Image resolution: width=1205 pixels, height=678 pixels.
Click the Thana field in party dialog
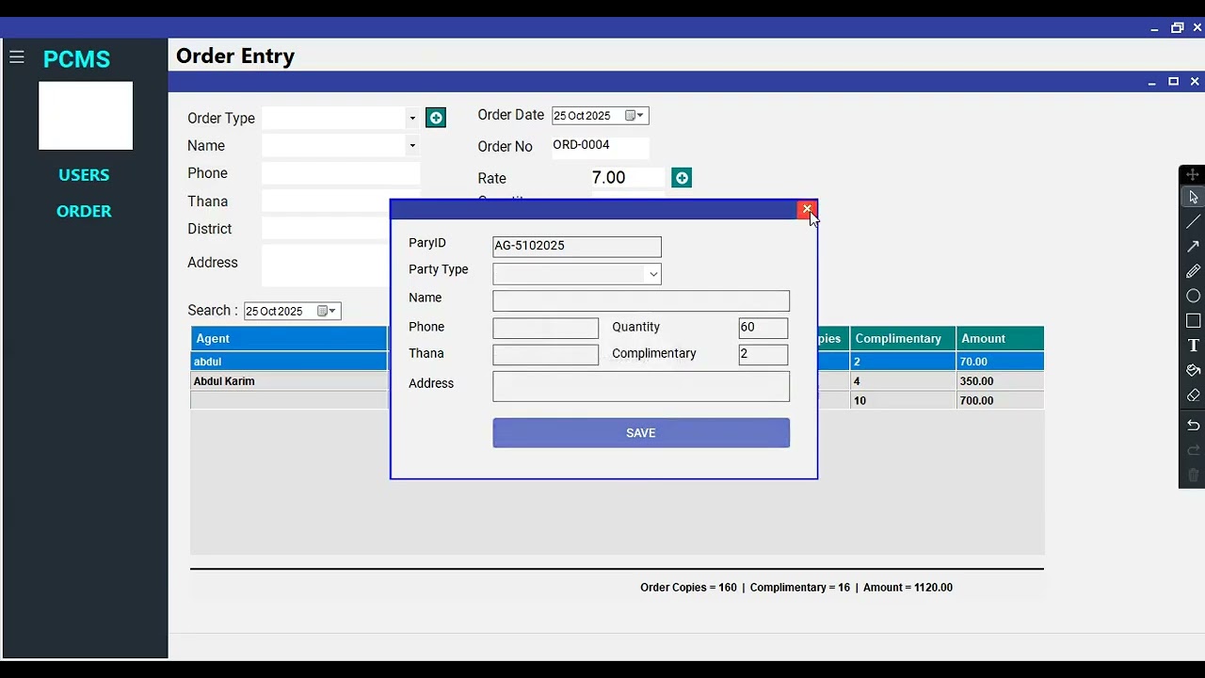545,355
